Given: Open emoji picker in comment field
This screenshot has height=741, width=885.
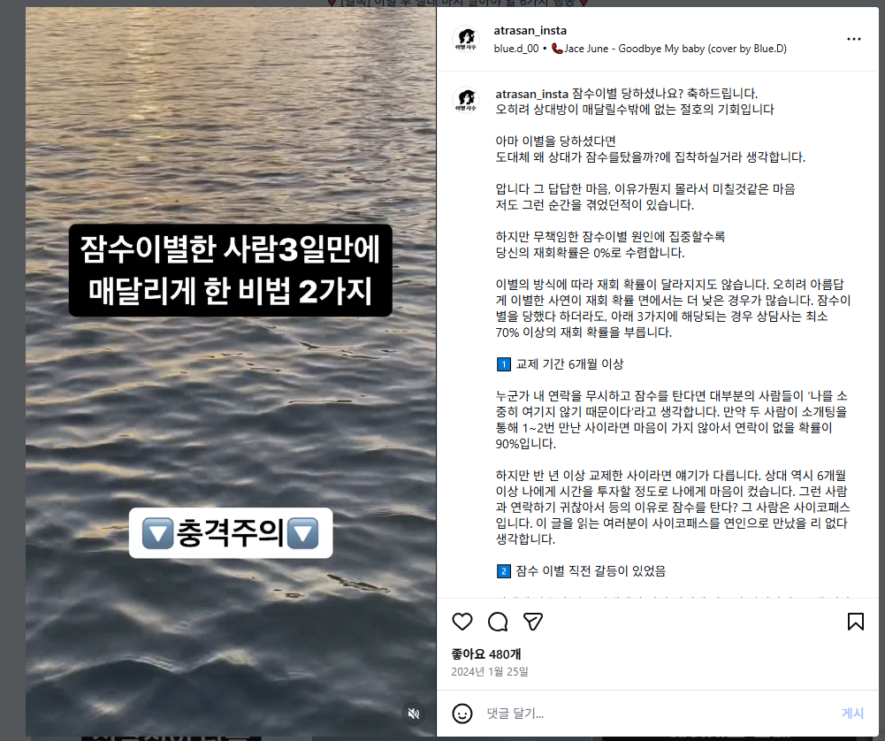Looking at the screenshot, I should pyautogui.click(x=462, y=714).
